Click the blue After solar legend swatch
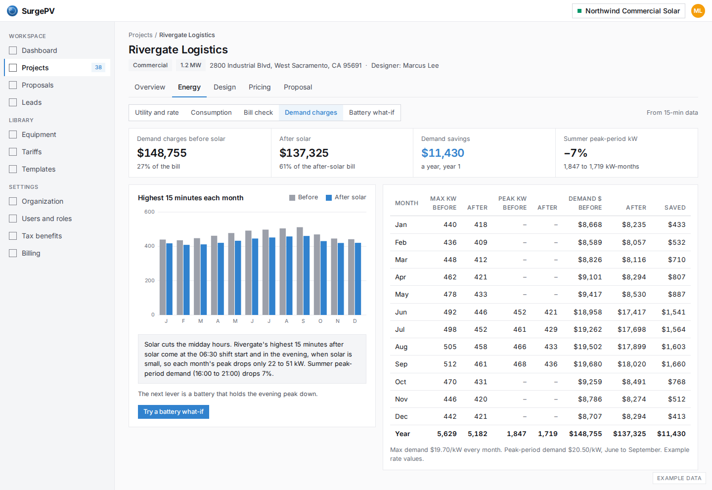Image resolution: width=712 pixels, height=490 pixels. (x=329, y=198)
